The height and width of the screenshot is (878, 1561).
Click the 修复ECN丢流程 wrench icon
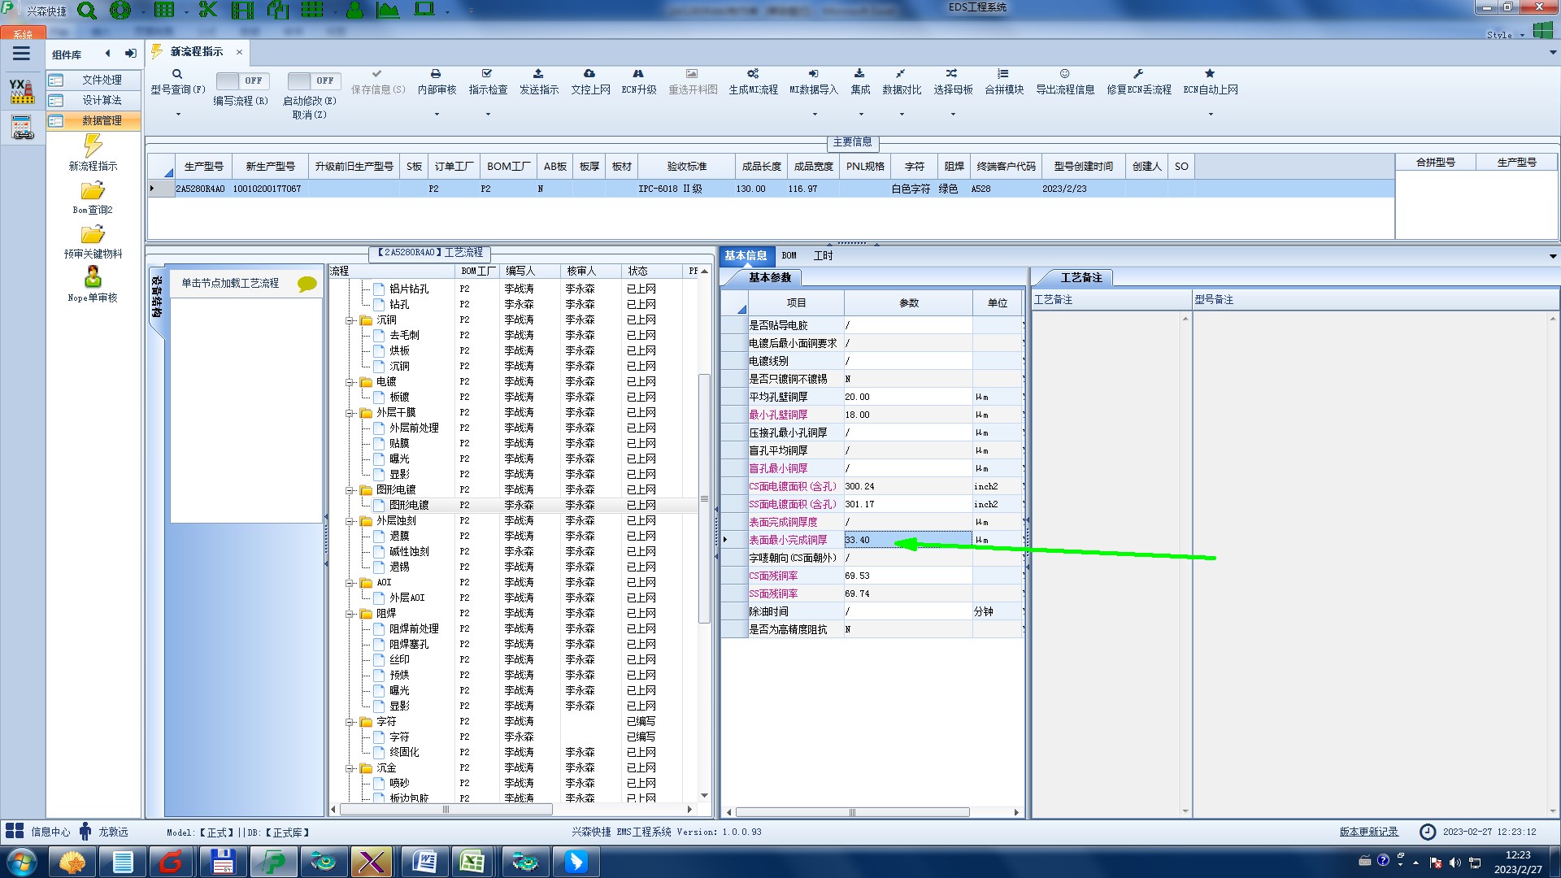click(1138, 74)
